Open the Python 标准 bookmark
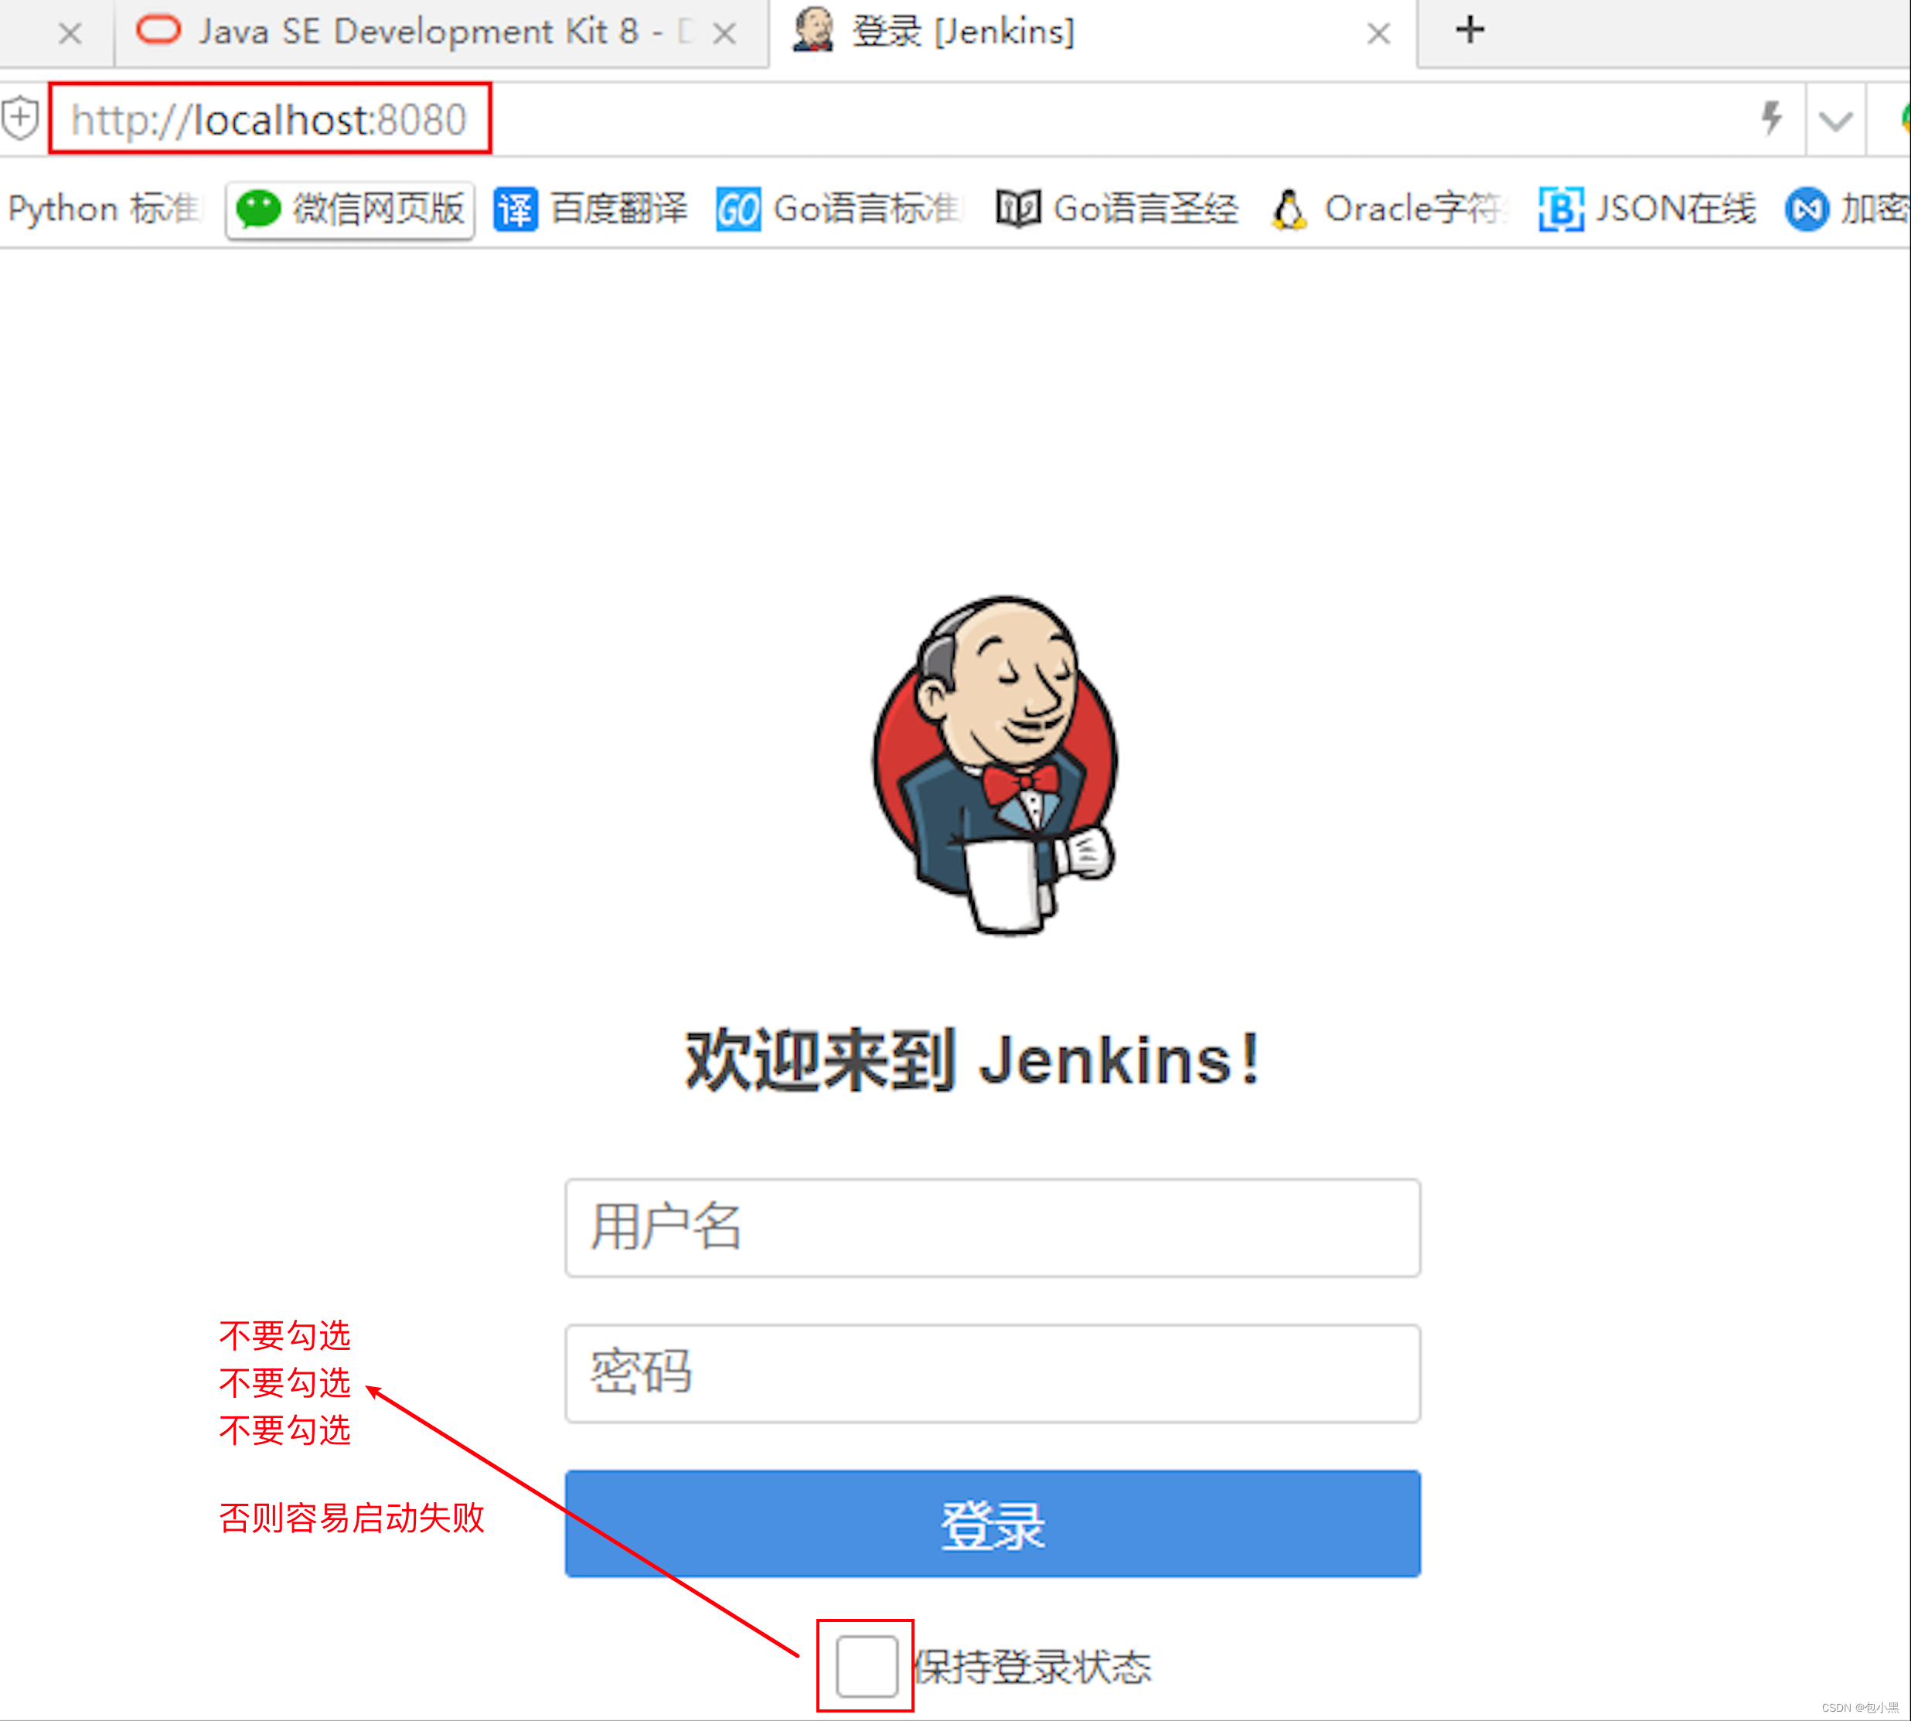Viewport: 1911px width, 1721px height. tap(104, 209)
